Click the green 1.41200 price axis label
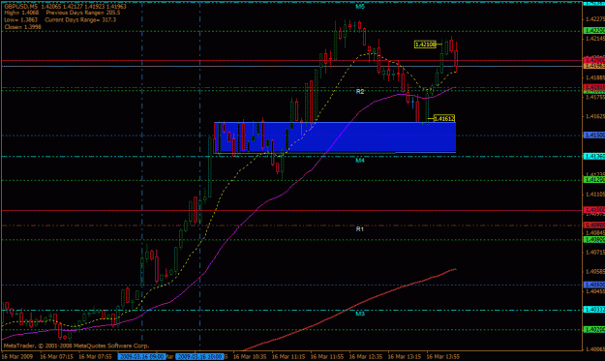The height and width of the screenshot is (361, 605). point(593,180)
